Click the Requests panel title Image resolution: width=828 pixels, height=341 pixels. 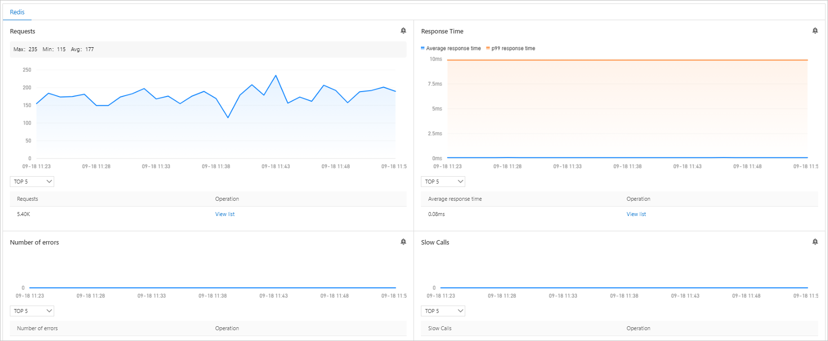click(23, 31)
